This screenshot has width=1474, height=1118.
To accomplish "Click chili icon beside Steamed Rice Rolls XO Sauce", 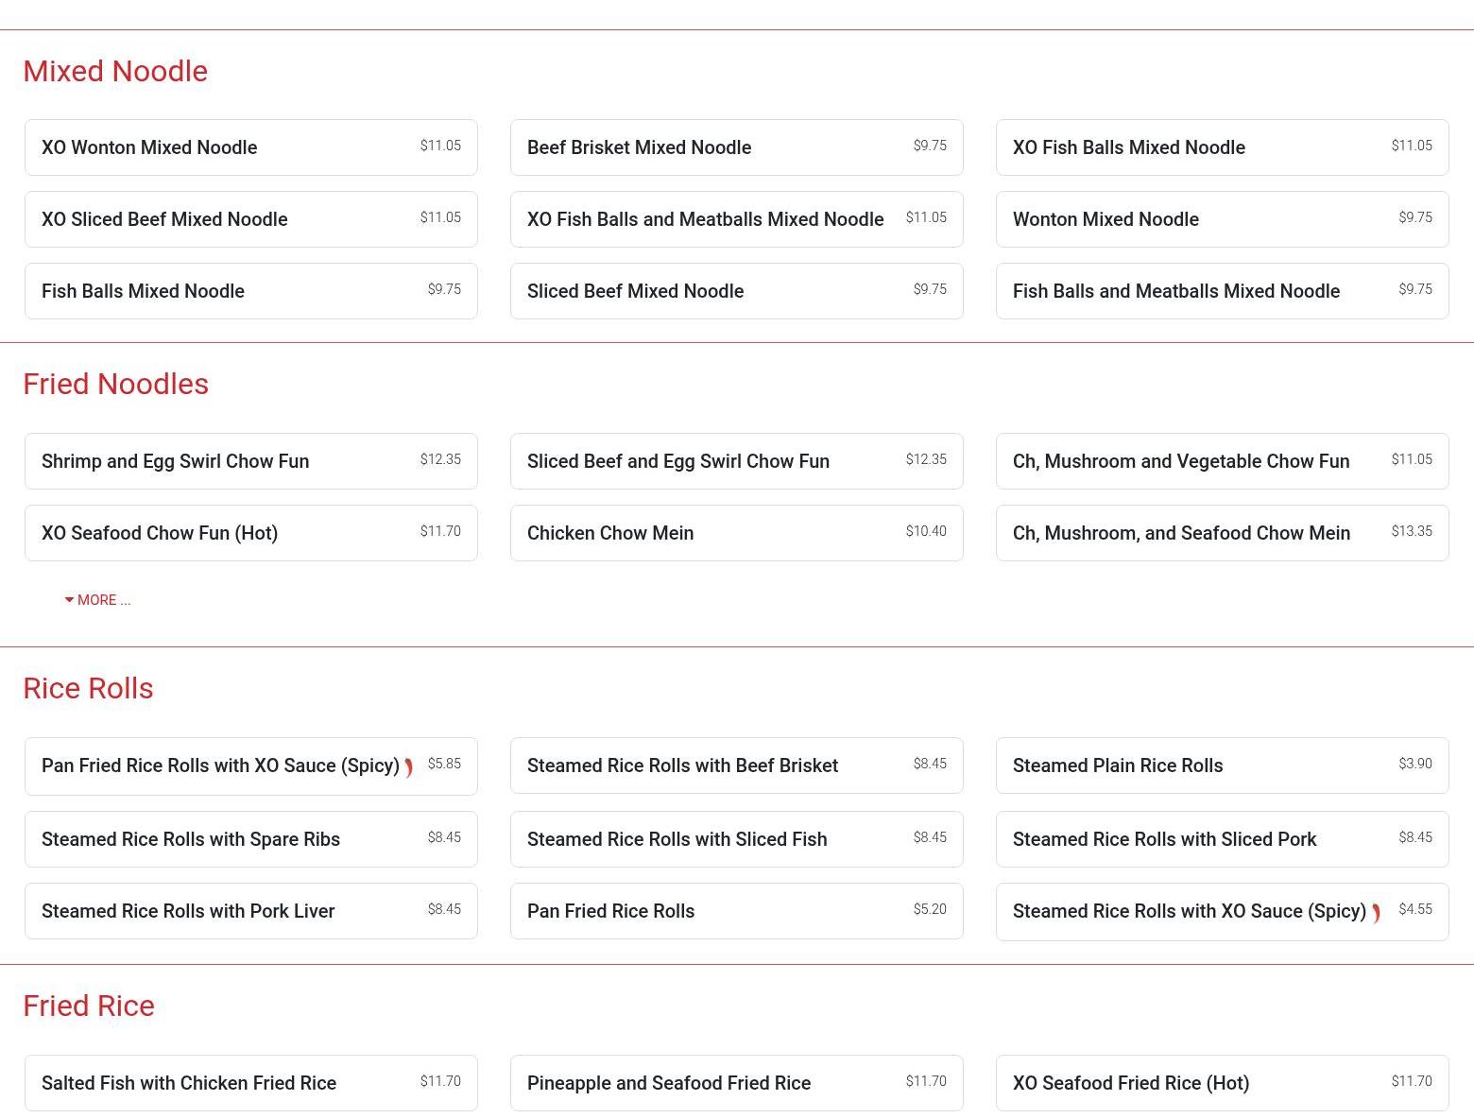I will coord(1376,913).
